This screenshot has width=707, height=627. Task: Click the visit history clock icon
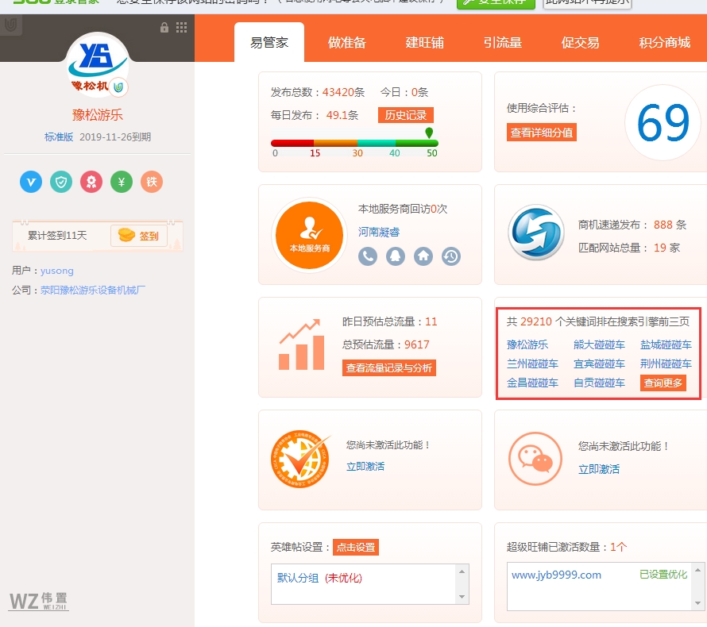click(x=451, y=256)
